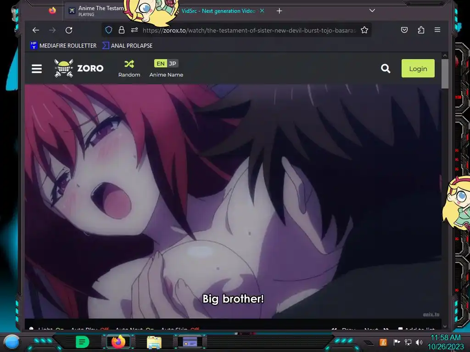Image resolution: width=470 pixels, height=352 pixels.
Task: Pick a Random anime
Action: point(129,69)
